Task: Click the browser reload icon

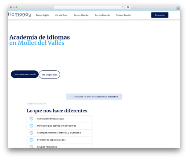Action: coord(122,7)
